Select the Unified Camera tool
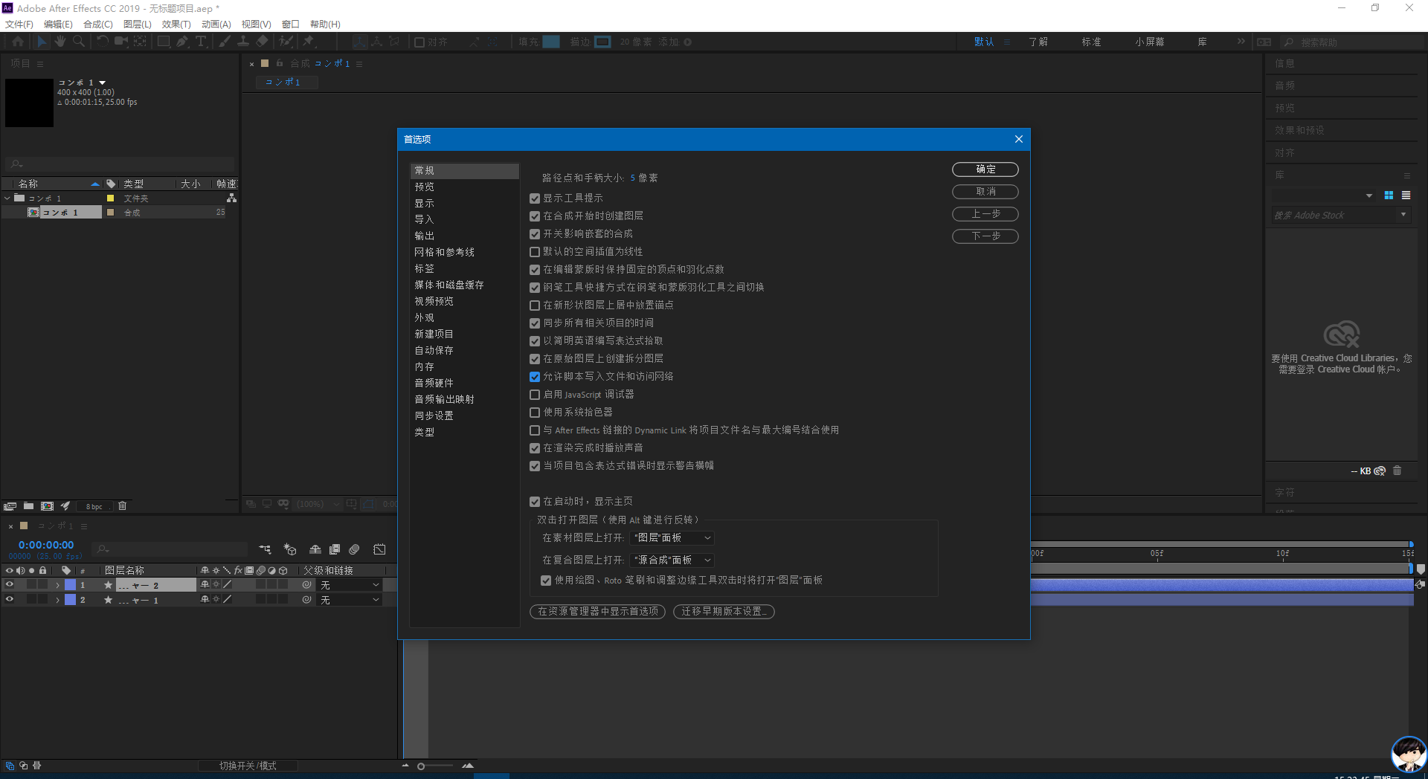This screenshot has width=1428, height=779. pyautogui.click(x=121, y=42)
